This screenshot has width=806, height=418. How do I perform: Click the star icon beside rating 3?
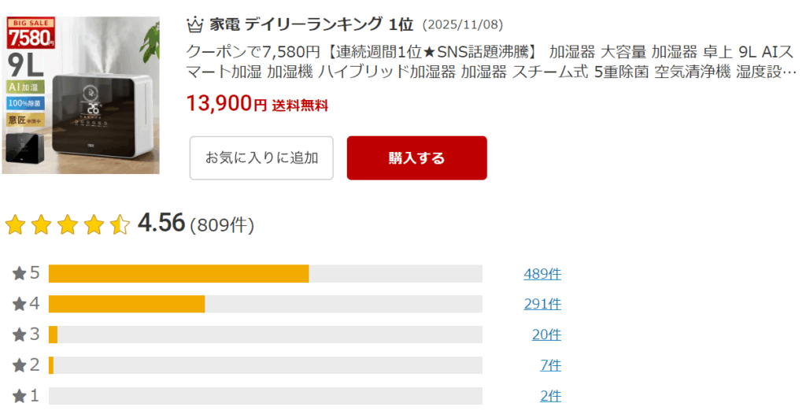pos(20,335)
